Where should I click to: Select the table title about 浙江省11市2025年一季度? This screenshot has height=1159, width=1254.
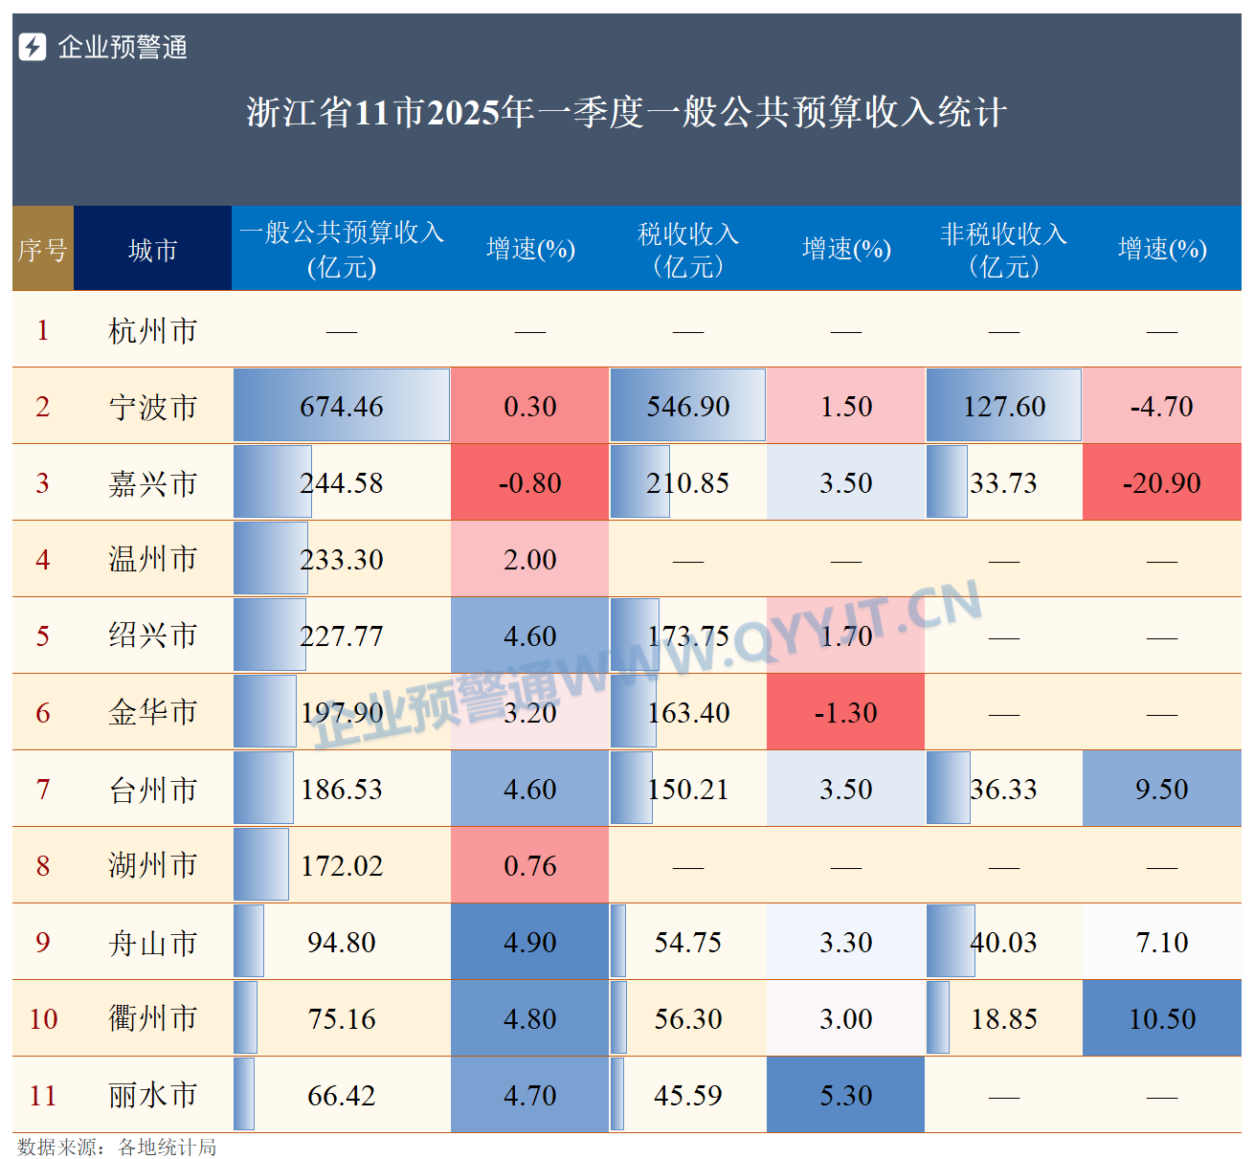[626, 113]
